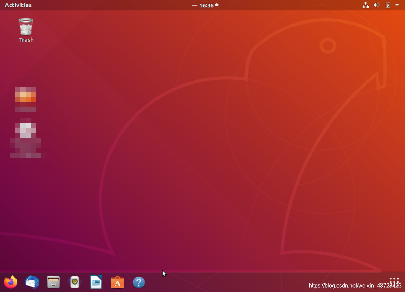This screenshot has height=292, width=405.
Task: Open the clock showing 16:36
Action: 206,5
